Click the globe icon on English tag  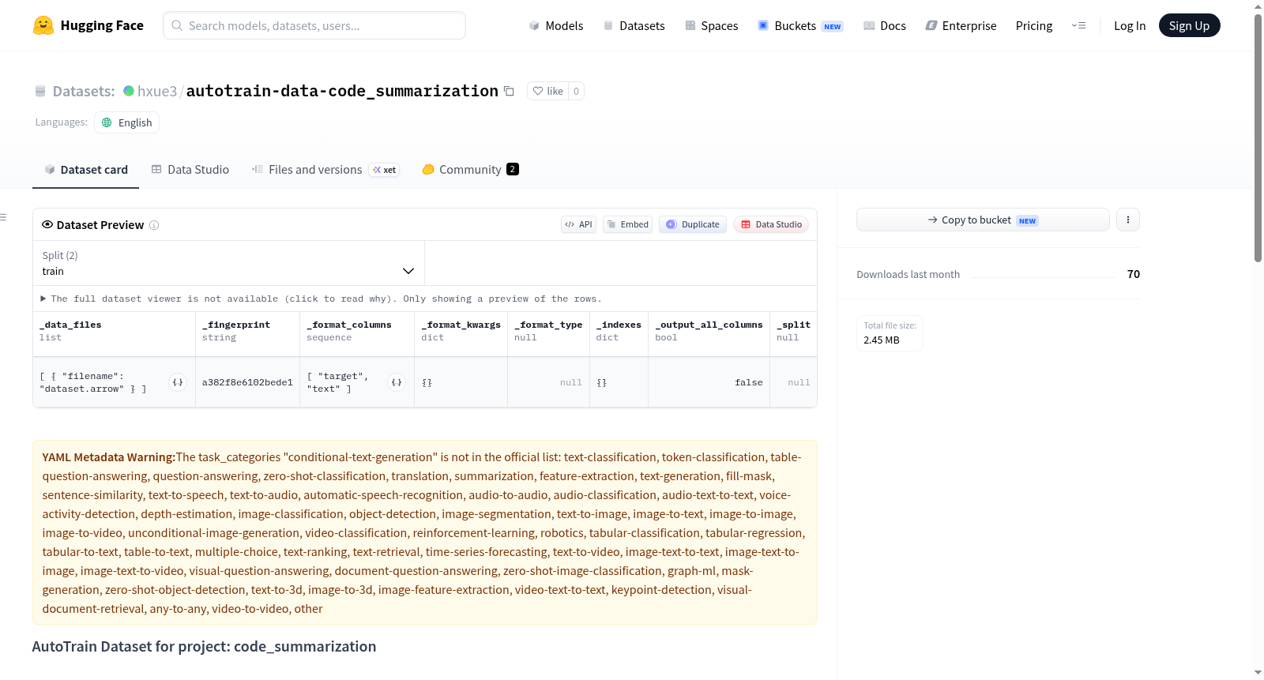click(107, 122)
